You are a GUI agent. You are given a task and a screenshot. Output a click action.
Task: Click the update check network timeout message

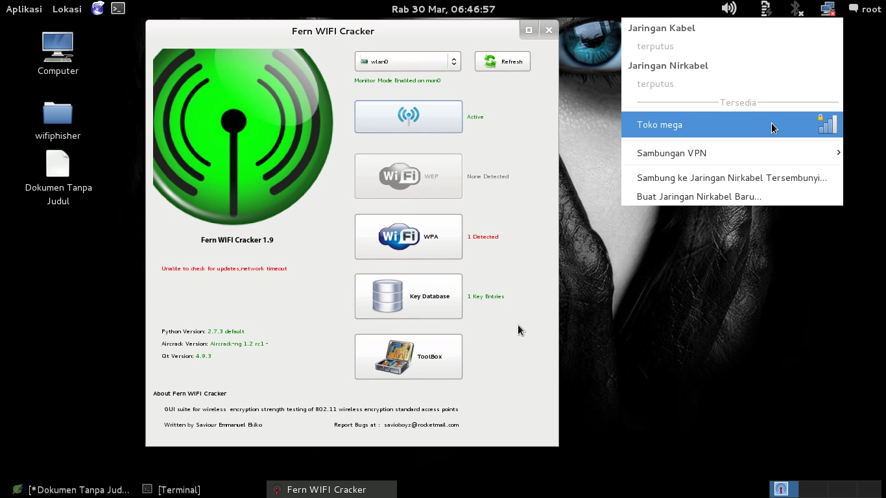(224, 268)
